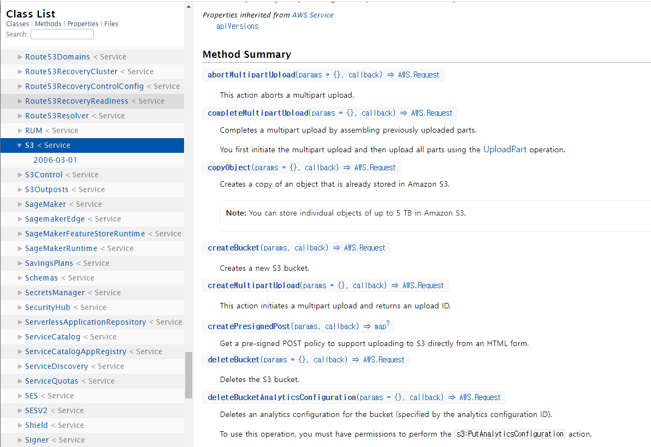Image resolution: width=651 pixels, height=447 pixels.
Task: Open the ServiceCatalogAppRegistry class link
Action: tap(75, 351)
